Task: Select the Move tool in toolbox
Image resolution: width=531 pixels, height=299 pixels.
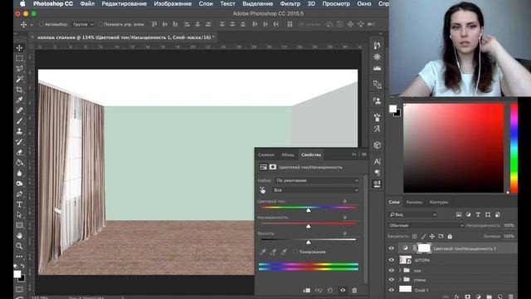Action: [19, 48]
